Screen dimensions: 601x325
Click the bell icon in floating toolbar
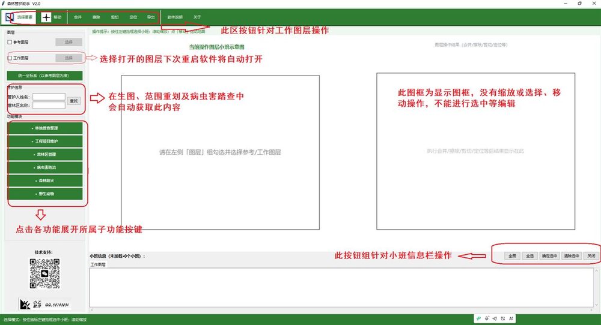point(487,318)
